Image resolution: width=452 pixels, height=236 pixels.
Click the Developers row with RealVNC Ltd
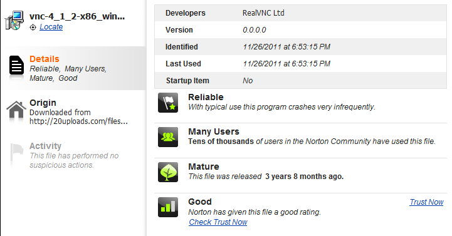pos(300,13)
